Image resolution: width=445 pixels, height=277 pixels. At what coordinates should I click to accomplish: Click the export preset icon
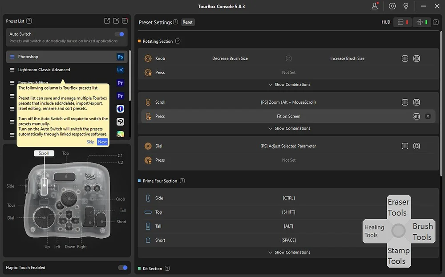[107, 21]
